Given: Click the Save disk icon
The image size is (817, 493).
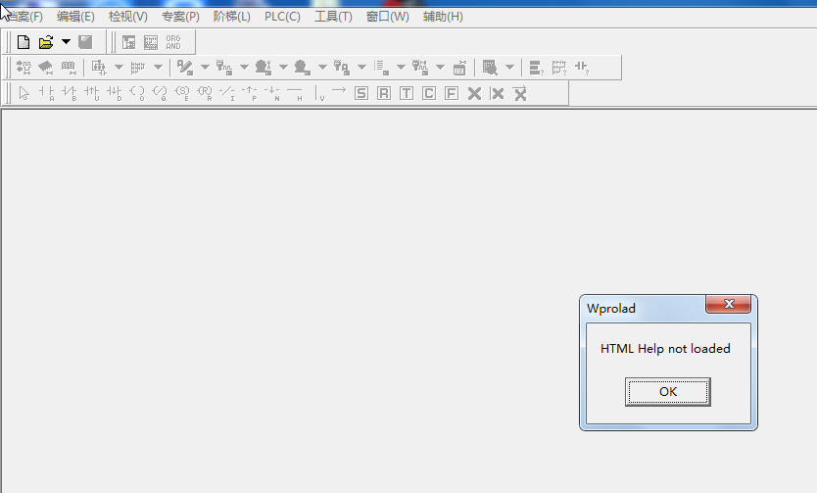Looking at the screenshot, I should (86, 42).
